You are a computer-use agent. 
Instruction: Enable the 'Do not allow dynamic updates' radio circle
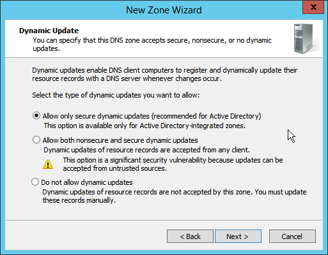[x=35, y=182]
